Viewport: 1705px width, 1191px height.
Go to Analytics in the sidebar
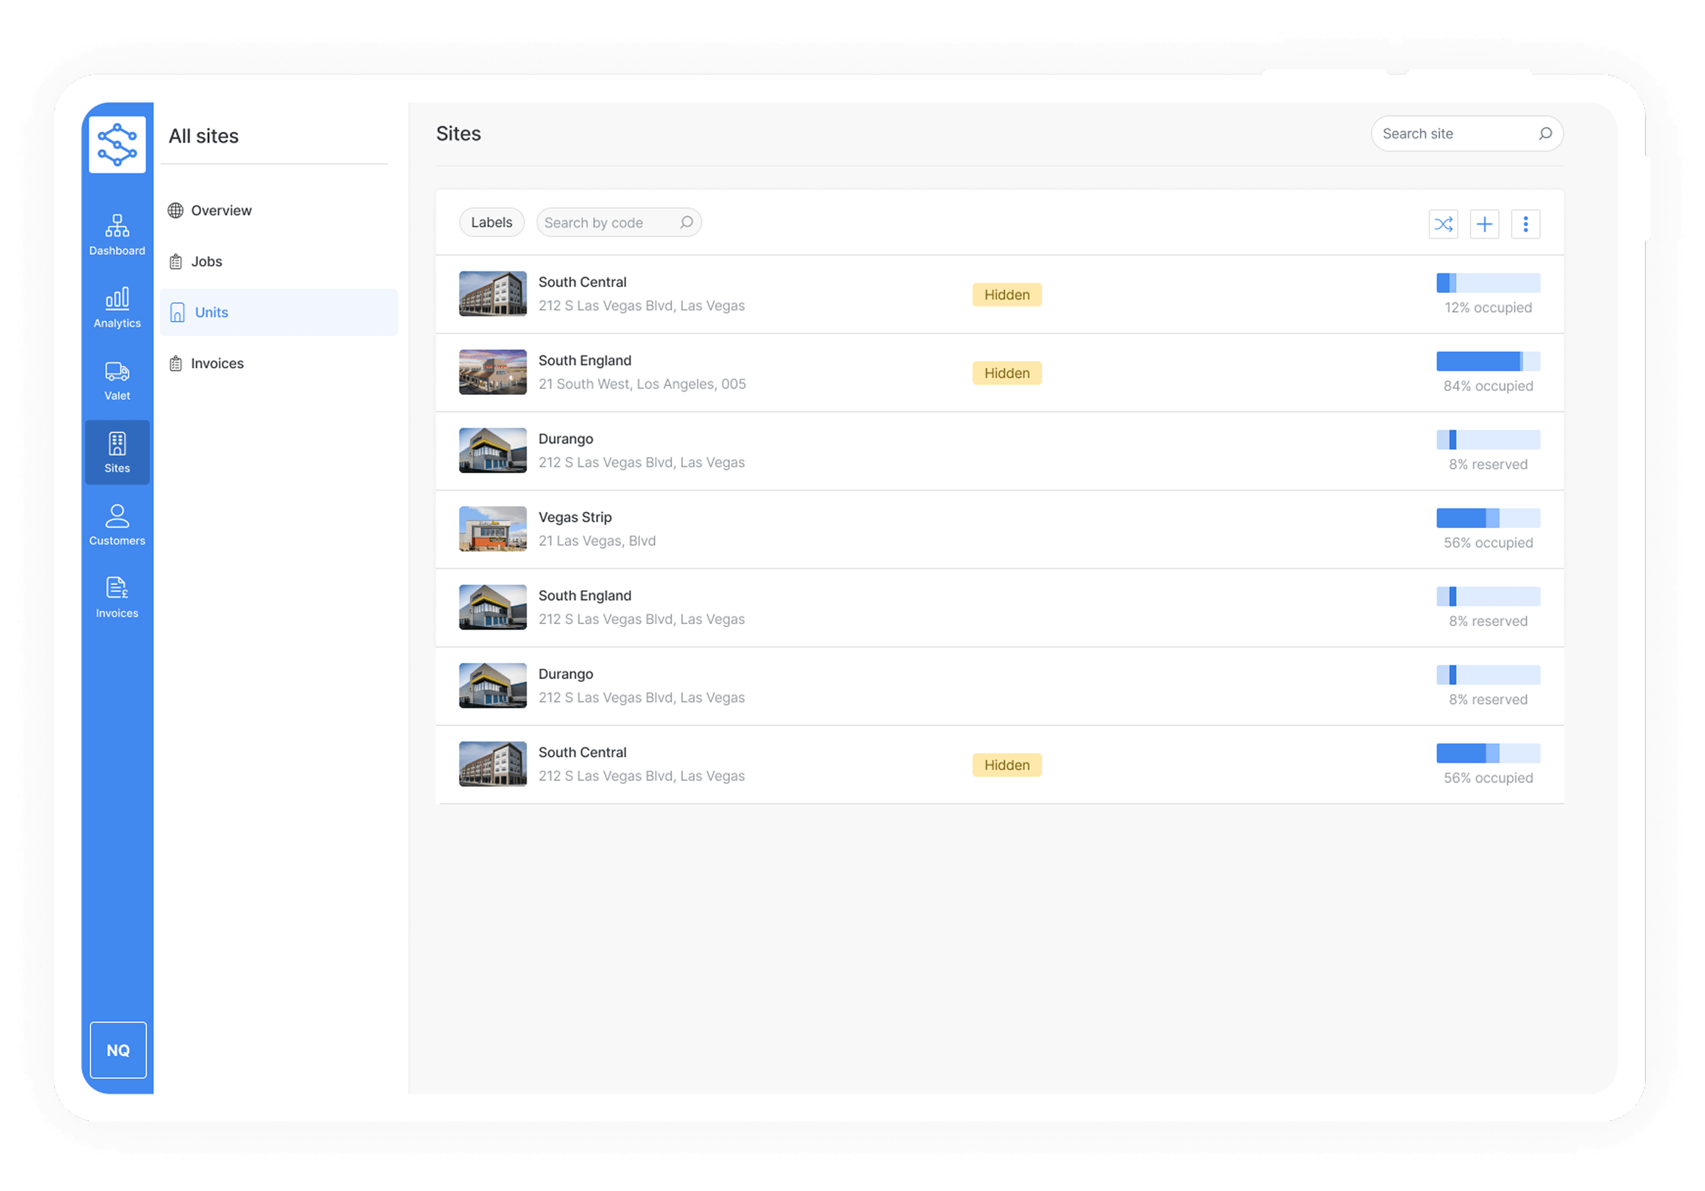pyautogui.click(x=118, y=307)
